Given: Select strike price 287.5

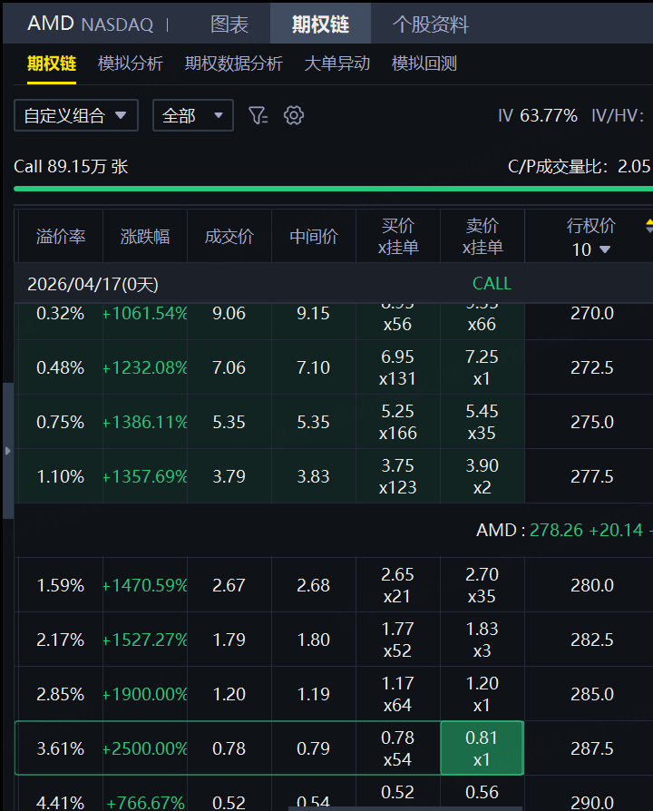Looking at the screenshot, I should tap(592, 747).
